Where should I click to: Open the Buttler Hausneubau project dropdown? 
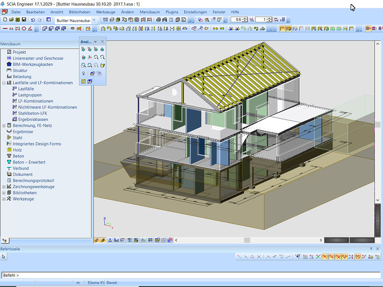[x=94, y=20]
